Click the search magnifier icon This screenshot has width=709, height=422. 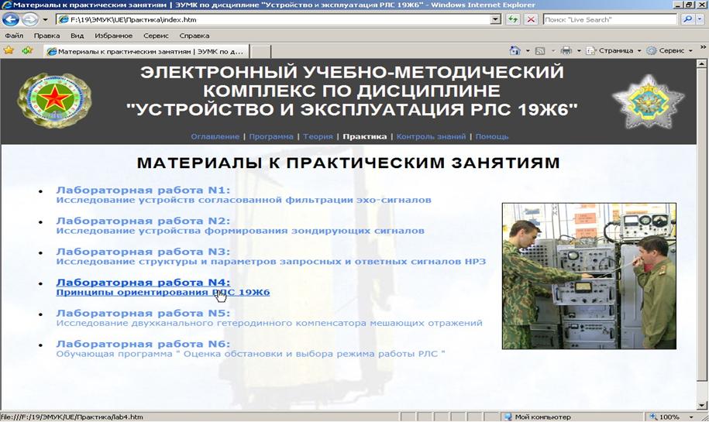tap(688, 19)
